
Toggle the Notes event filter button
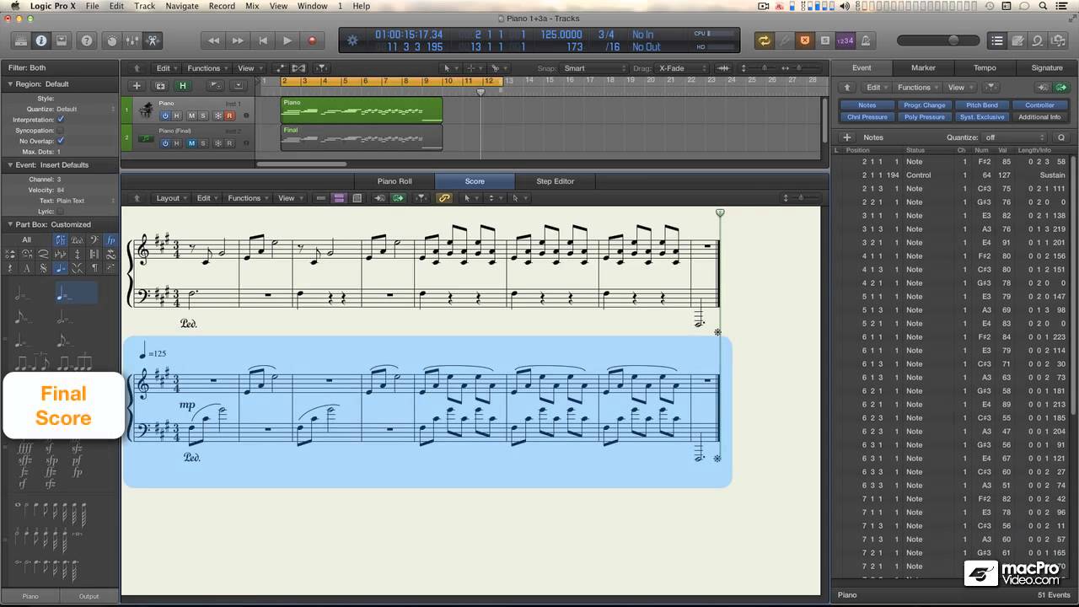coord(867,105)
